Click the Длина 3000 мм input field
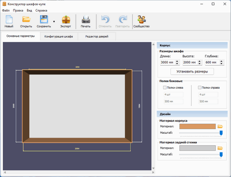Viewport: 231px width, 177px height. (x=167, y=63)
